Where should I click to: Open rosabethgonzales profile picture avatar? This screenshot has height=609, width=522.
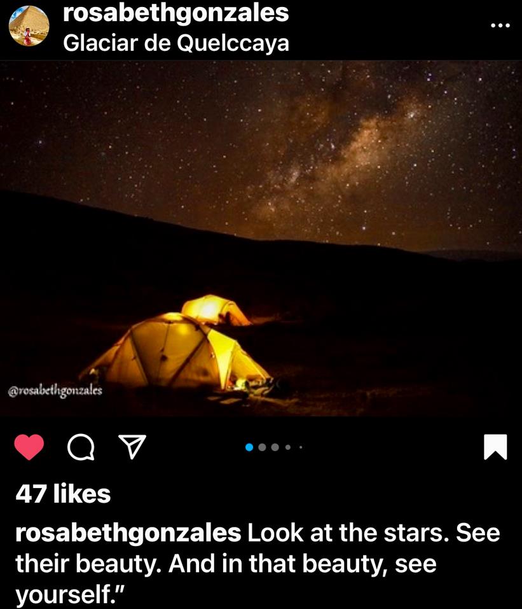pos(29,26)
